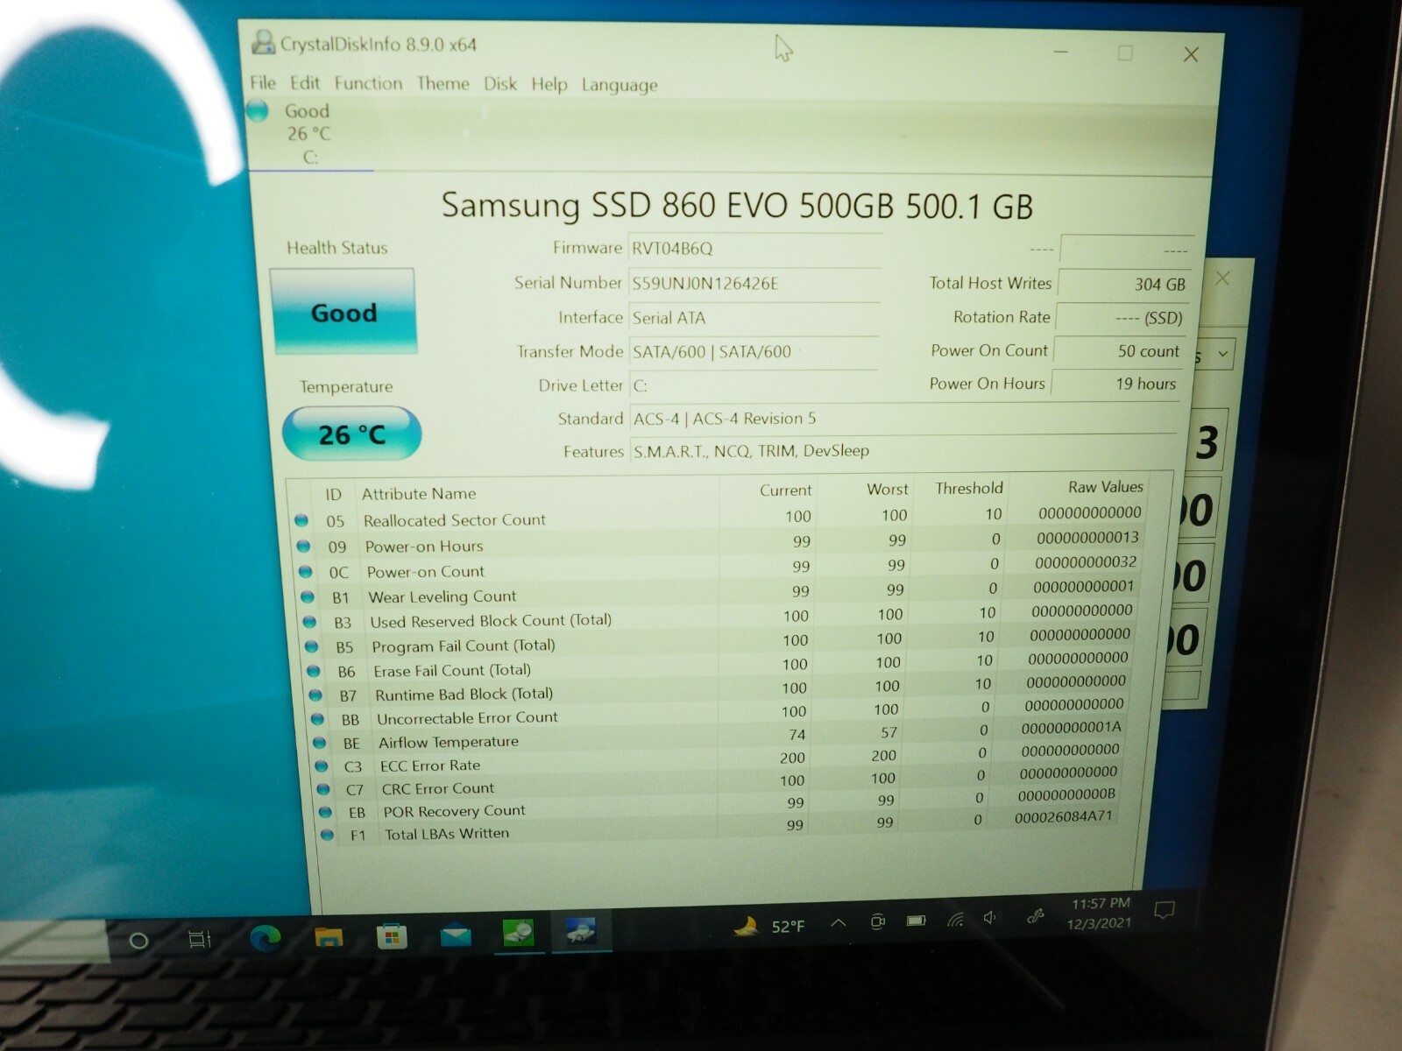The image size is (1402, 1051).
Task: Select the Airflow Temperature row
Action: coord(719,737)
